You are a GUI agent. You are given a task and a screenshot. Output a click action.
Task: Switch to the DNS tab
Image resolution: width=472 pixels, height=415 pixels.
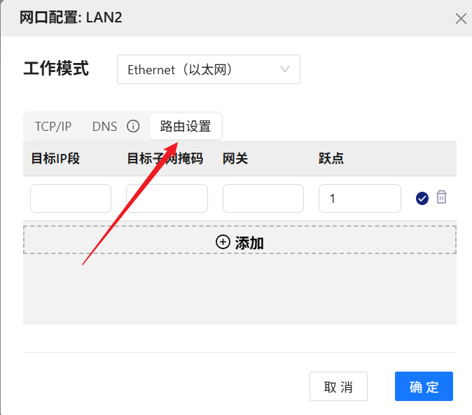[104, 127]
